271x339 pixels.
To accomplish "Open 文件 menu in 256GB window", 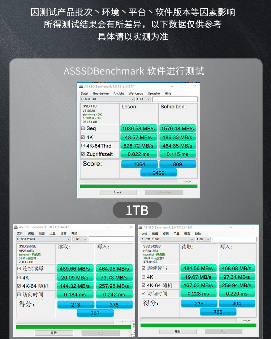I will pyautogui.click(x=20, y=233).
